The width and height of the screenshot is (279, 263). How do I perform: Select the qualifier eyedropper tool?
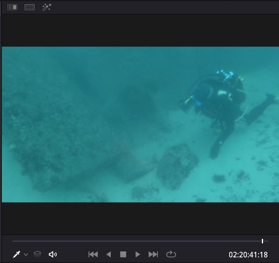point(17,254)
